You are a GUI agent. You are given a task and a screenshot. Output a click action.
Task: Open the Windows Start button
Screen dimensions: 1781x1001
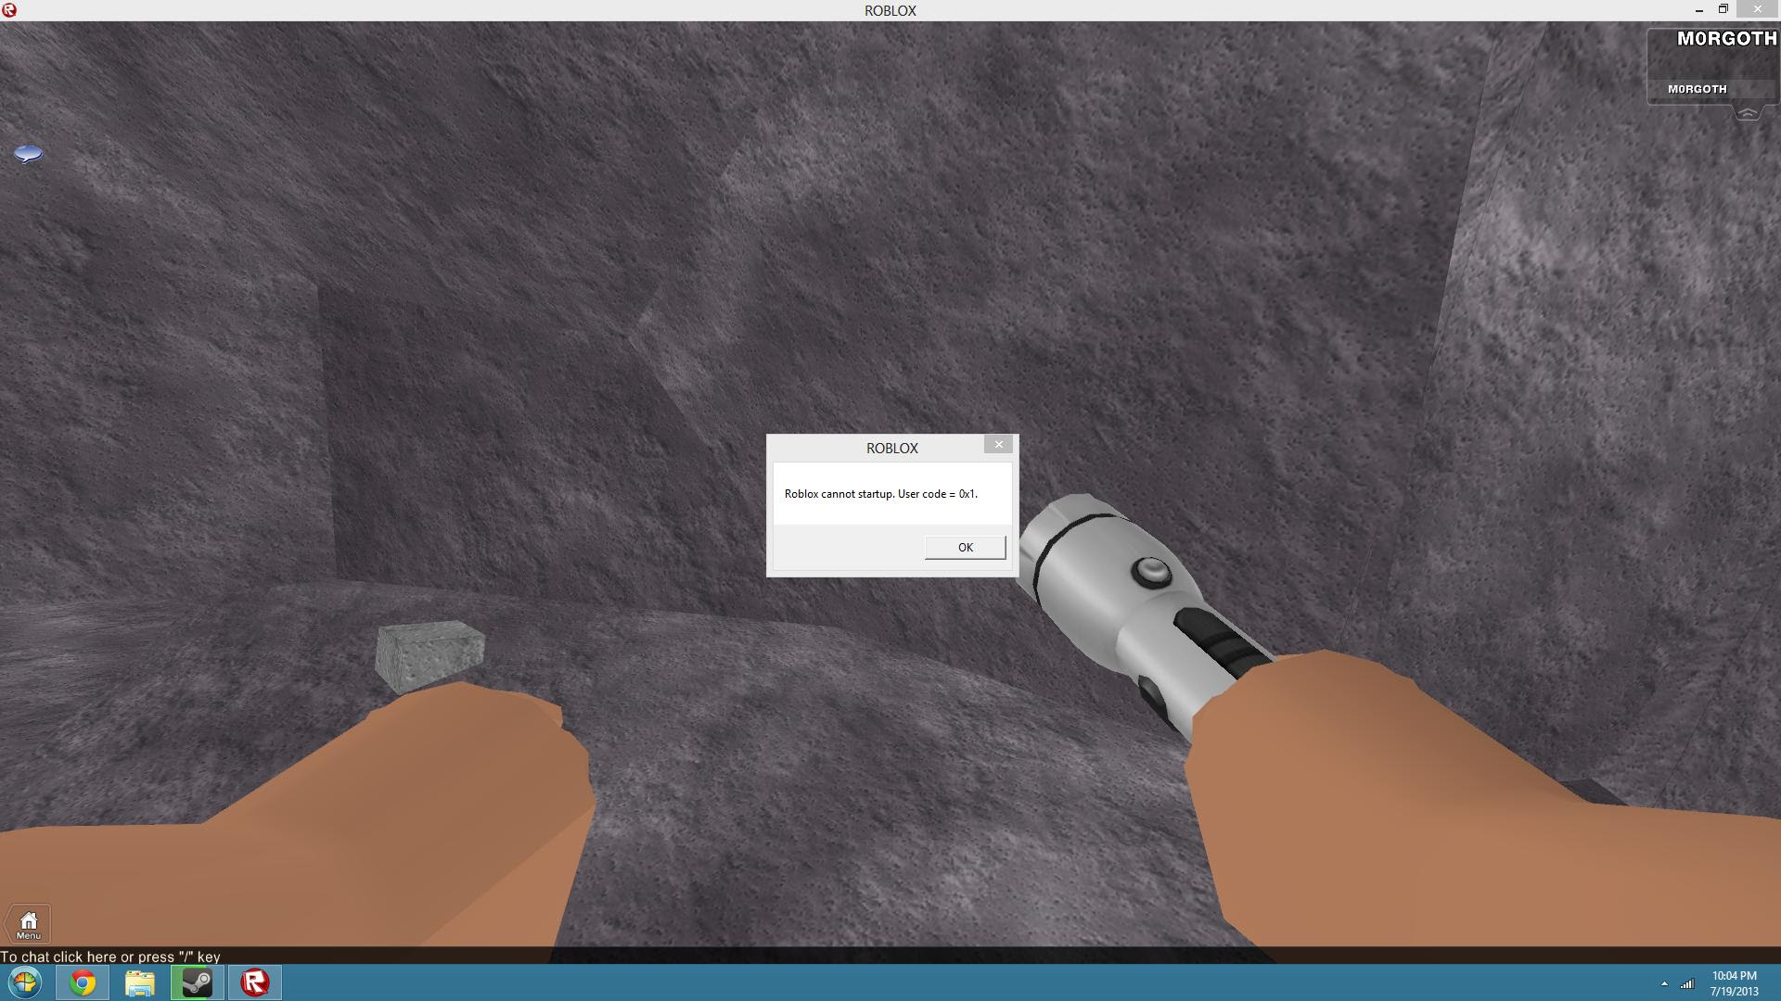pos(25,982)
